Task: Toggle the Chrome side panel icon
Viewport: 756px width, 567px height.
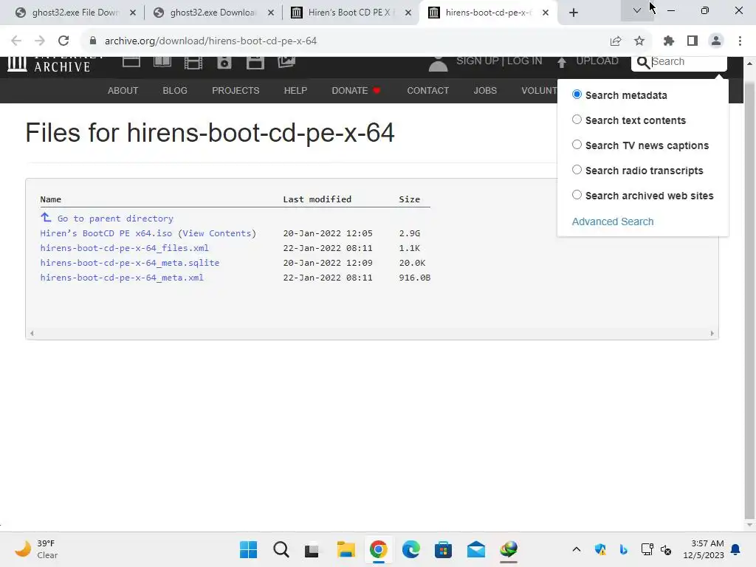Action: [x=693, y=41]
